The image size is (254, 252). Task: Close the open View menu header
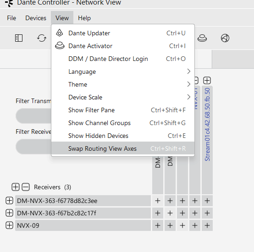tap(62, 18)
